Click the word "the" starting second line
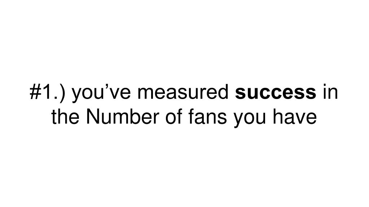This screenshot has width=369, height=207. coord(65,117)
